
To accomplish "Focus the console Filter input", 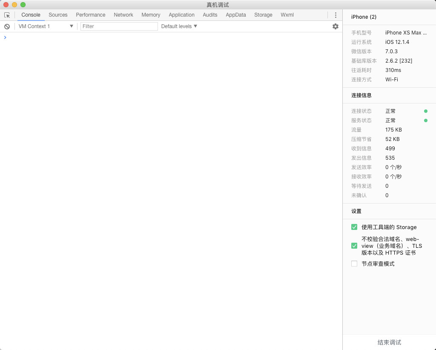I will [x=119, y=26].
